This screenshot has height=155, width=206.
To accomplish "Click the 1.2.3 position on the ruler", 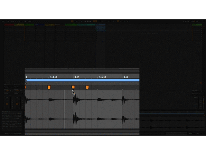I will click(x=102, y=77).
